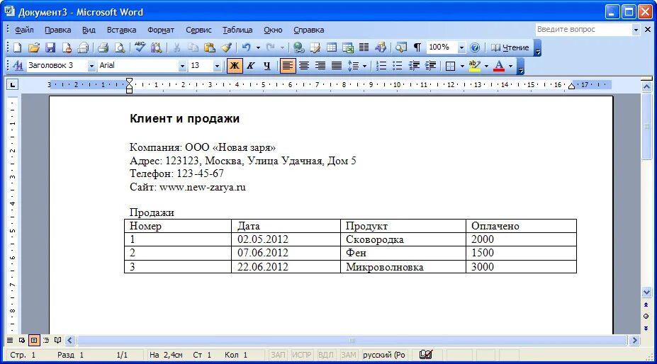Click the bulleted list icon
This screenshot has width=657, height=364.
click(x=397, y=66)
